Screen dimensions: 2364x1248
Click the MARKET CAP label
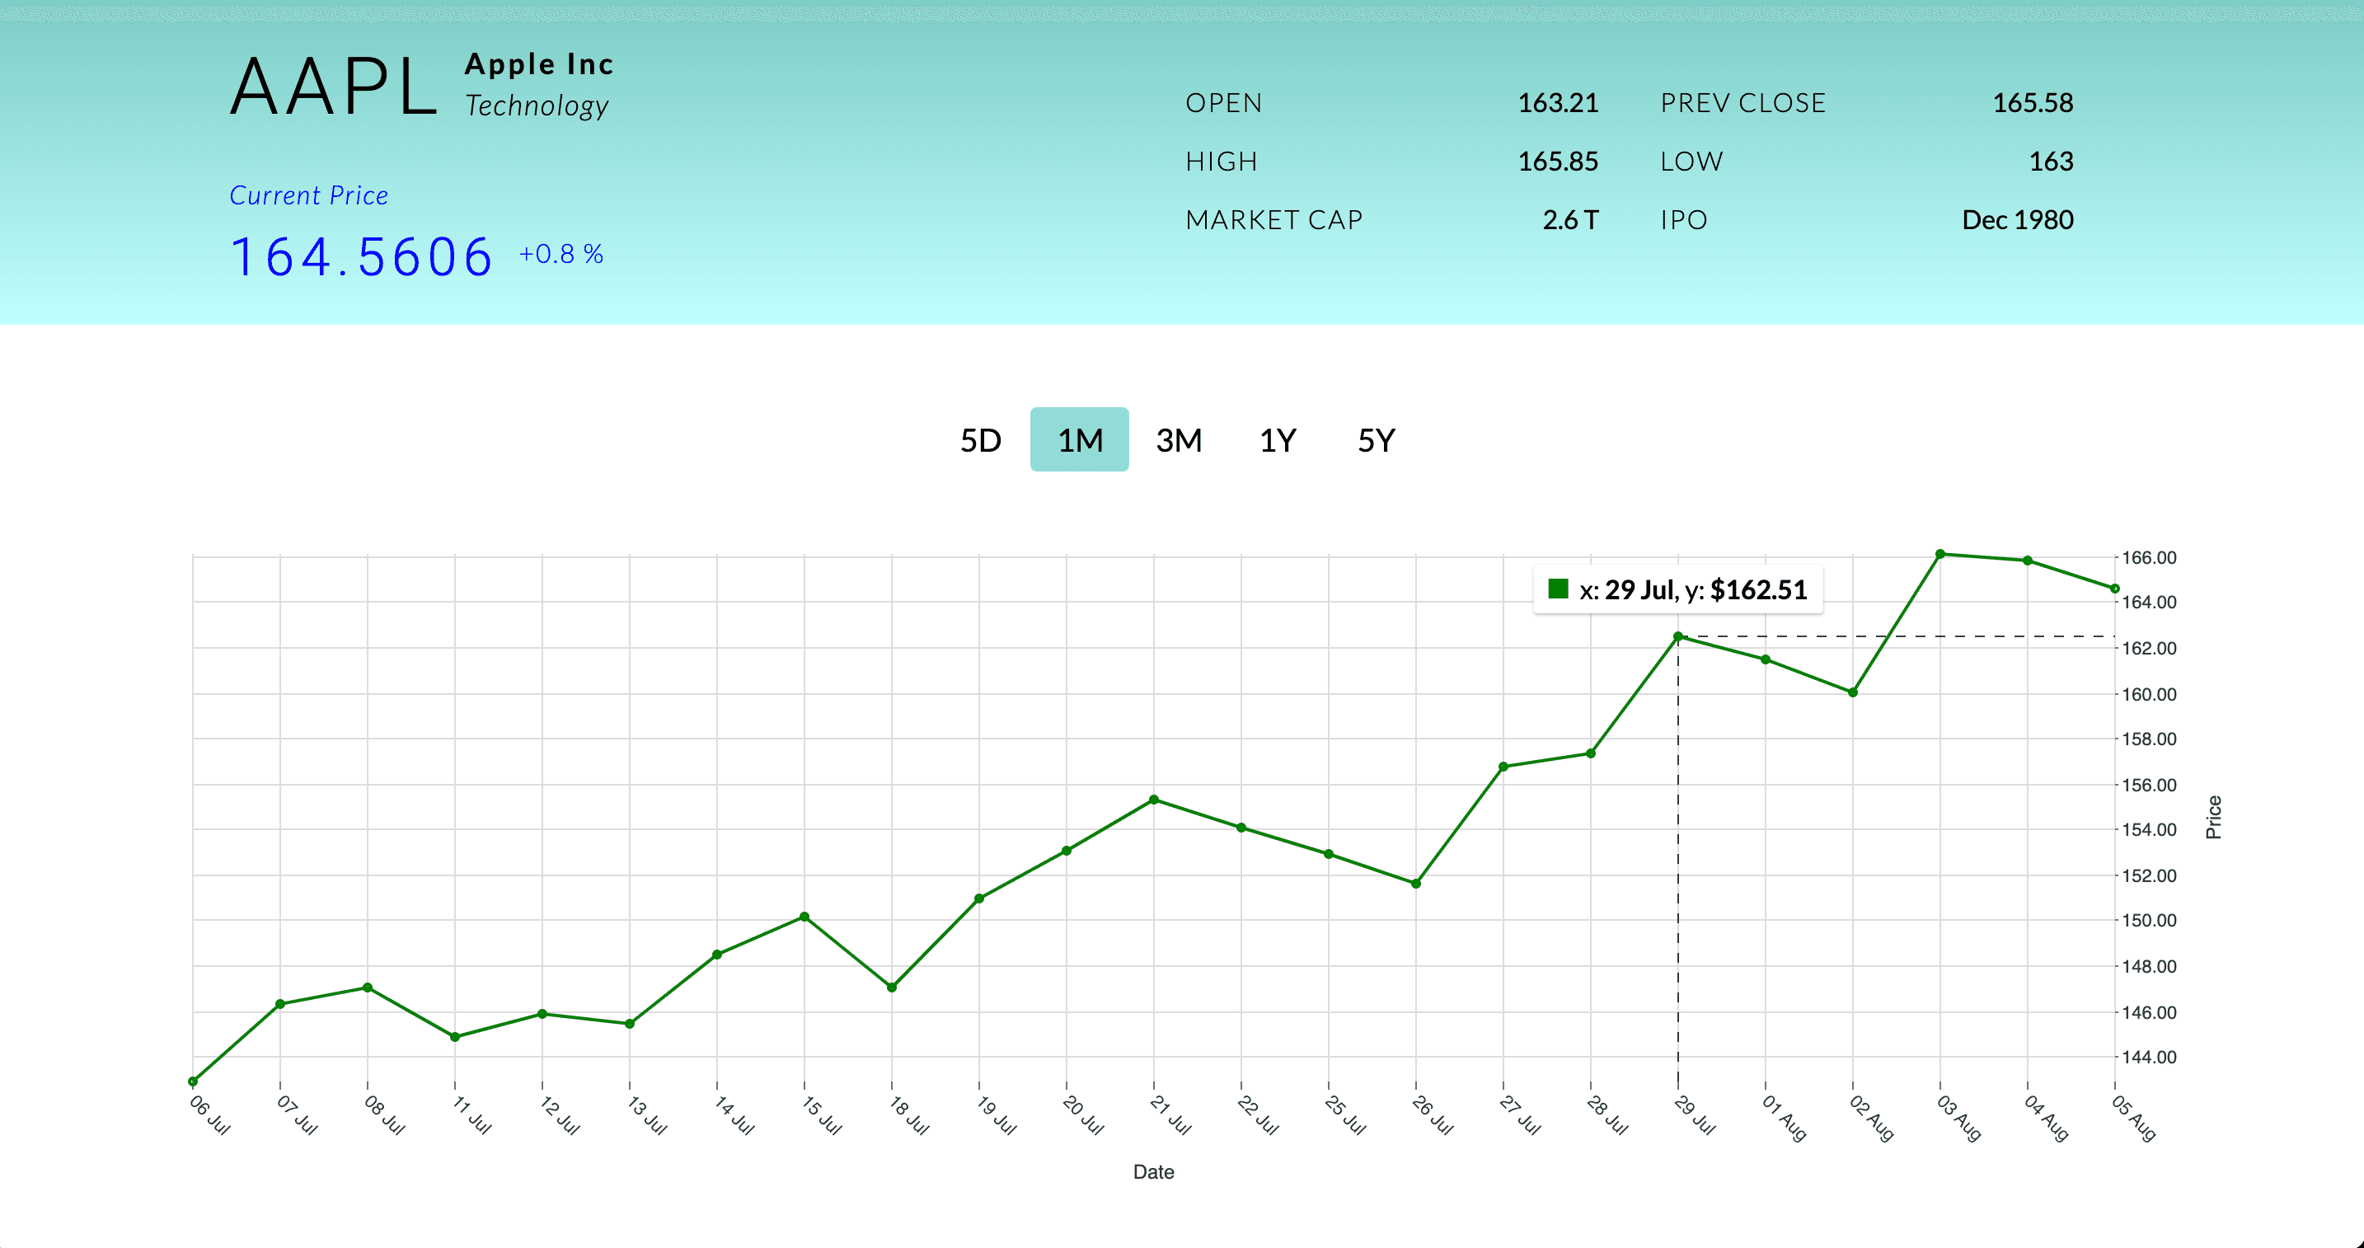pyautogui.click(x=1273, y=220)
